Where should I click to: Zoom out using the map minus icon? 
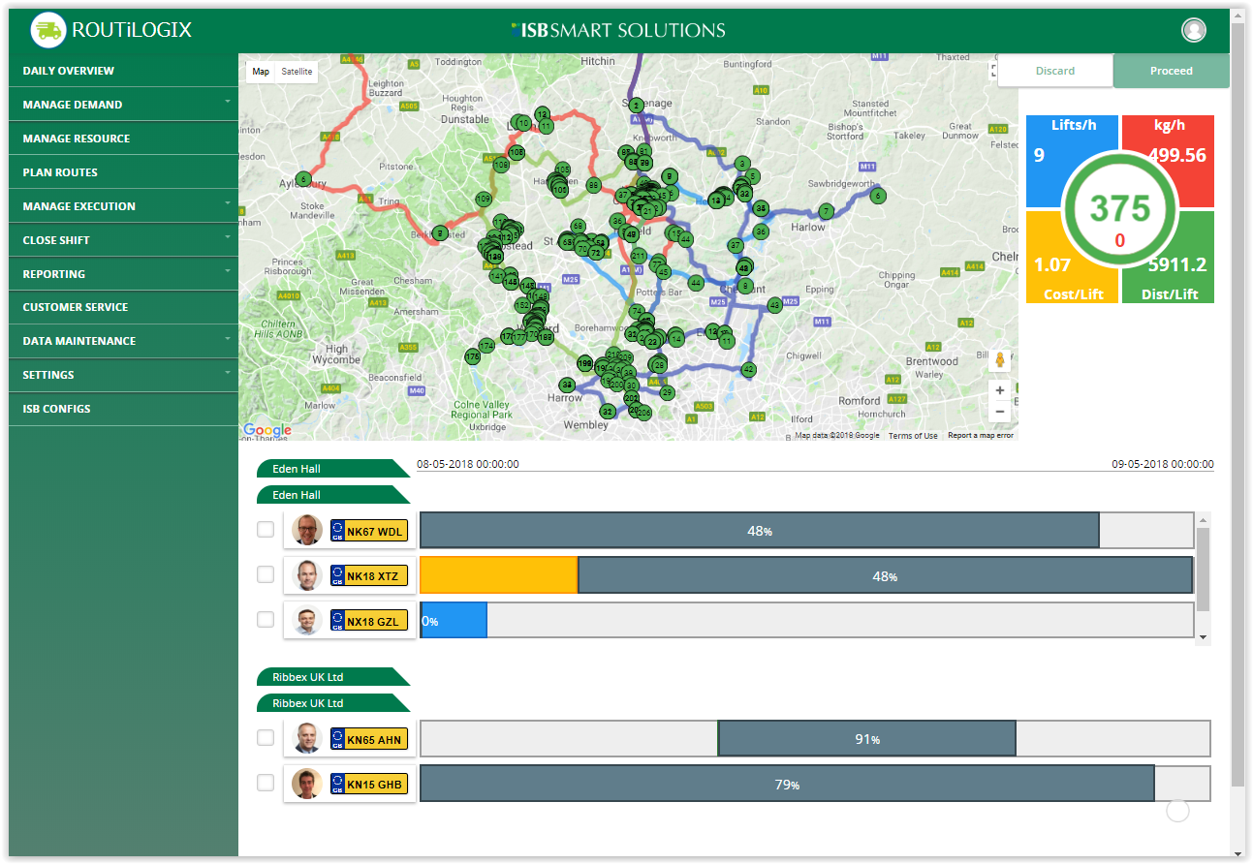pyautogui.click(x=999, y=411)
